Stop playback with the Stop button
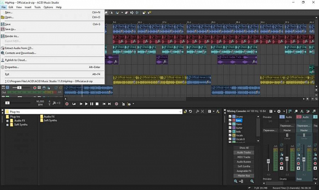Viewport: 319px width, 190px height. pyautogui.click(x=98, y=104)
